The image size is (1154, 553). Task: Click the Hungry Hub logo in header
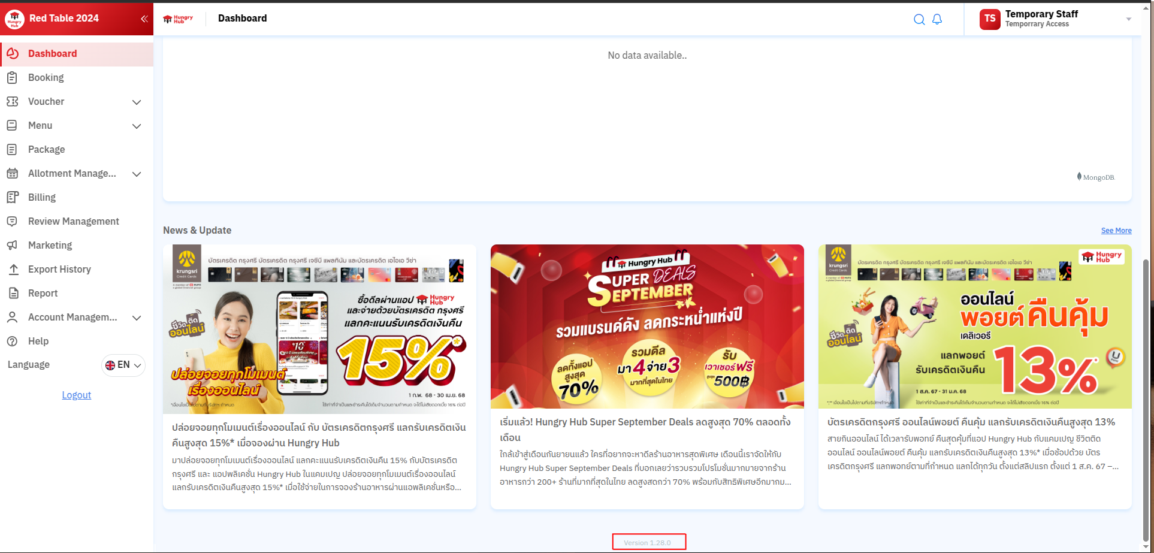178,19
